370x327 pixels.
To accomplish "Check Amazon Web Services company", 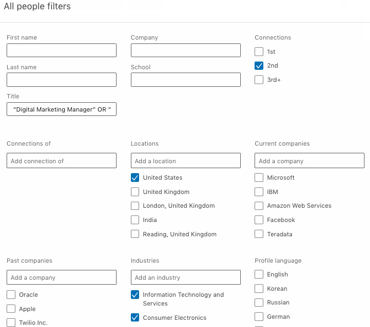I will pyautogui.click(x=259, y=206).
